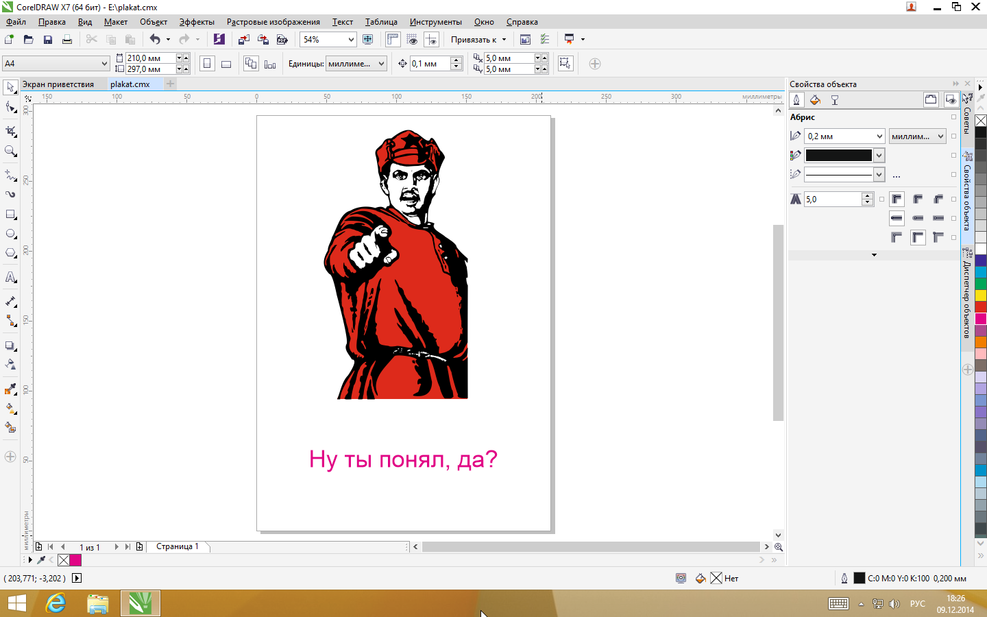Choose the beveled corners outline option
This screenshot has width=987, height=617.
click(938, 199)
